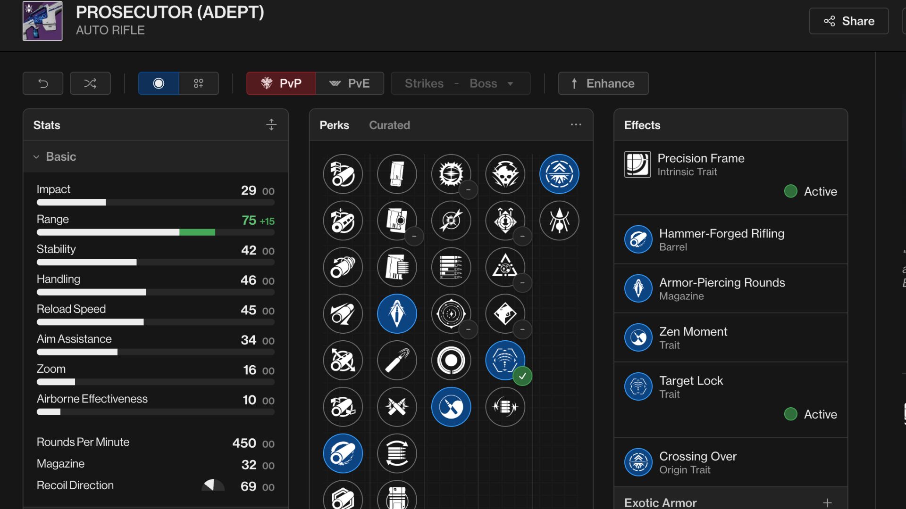Image resolution: width=906 pixels, height=509 pixels.
Task: Switch to multi-perk selection mode
Action: 199,83
